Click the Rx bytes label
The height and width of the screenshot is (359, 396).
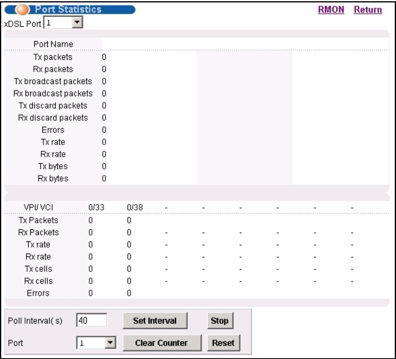point(53,178)
